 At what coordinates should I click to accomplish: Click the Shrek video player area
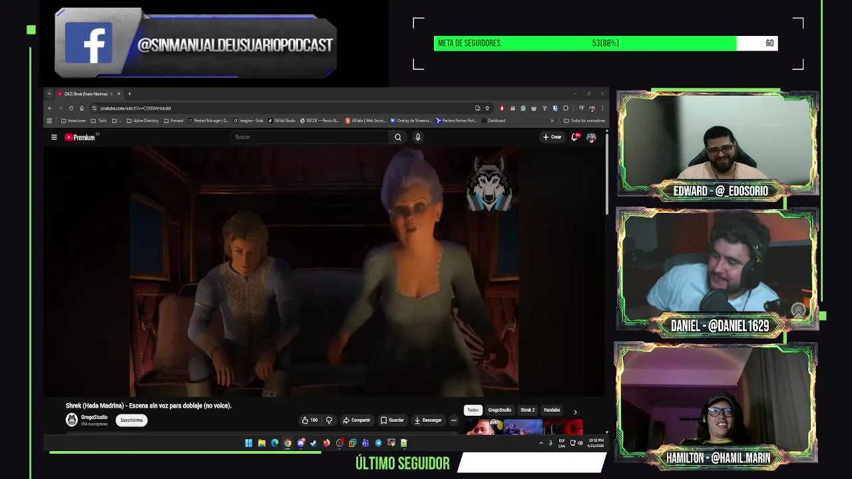click(x=323, y=271)
